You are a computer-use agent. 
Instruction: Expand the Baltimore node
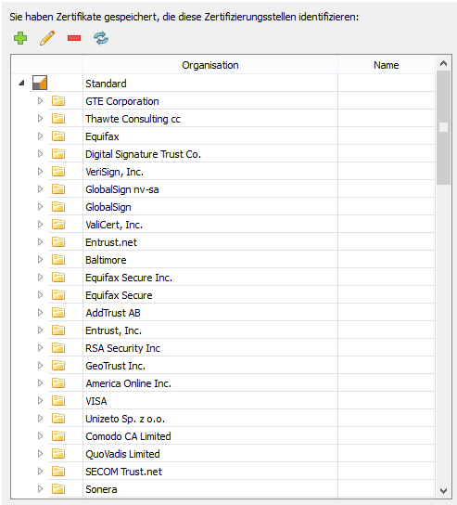40,260
